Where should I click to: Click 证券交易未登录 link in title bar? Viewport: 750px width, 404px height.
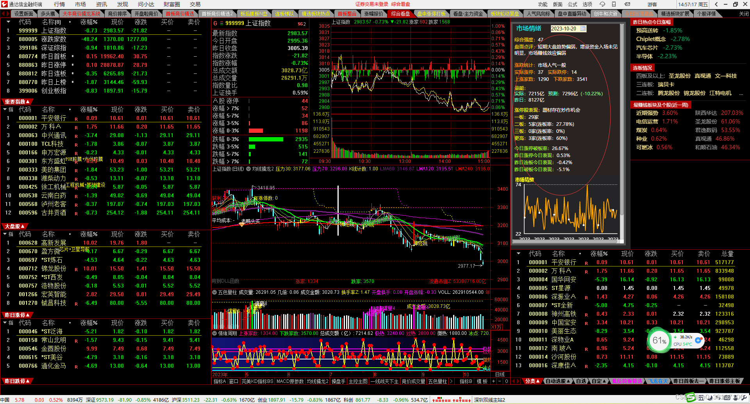pyautogui.click(x=372, y=4)
